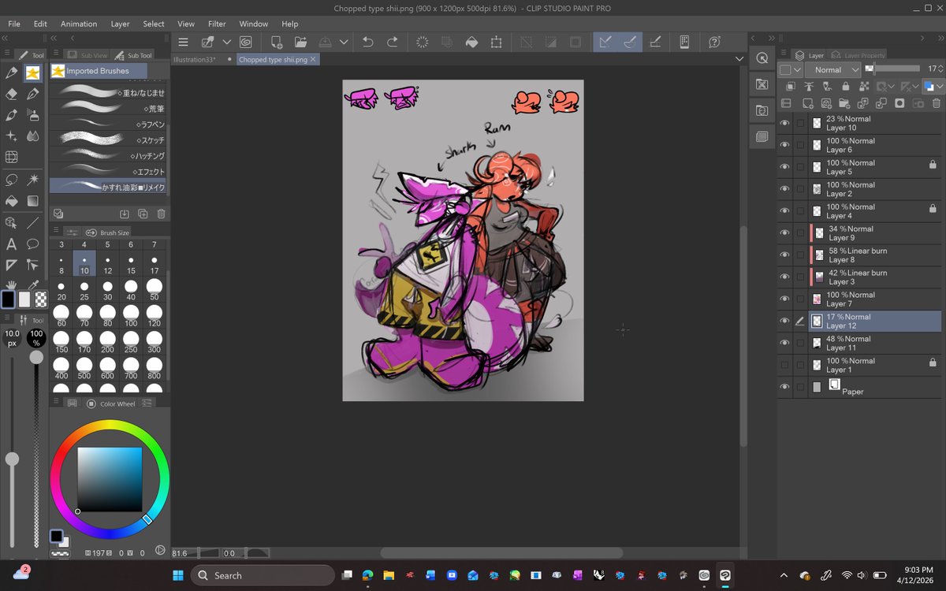Choose the Lasso selection tool

click(11, 180)
